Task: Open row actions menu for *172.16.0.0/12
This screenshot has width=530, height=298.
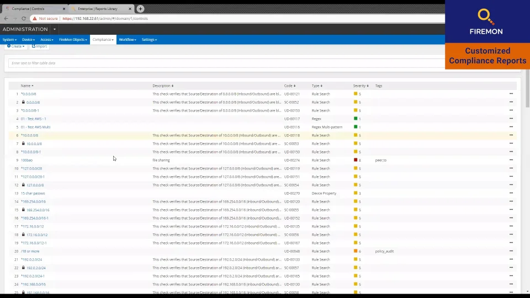Action: (x=511, y=226)
